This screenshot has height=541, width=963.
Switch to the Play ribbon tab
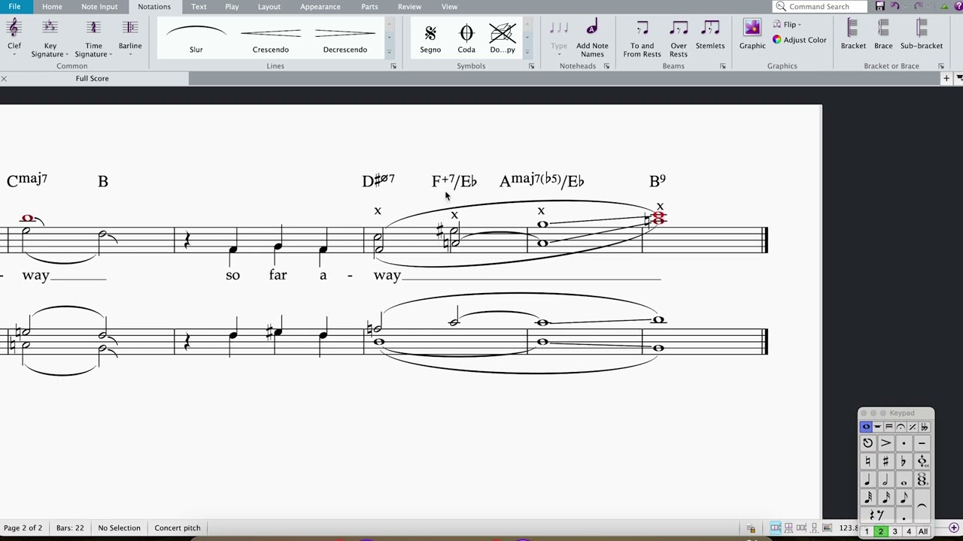(x=232, y=7)
